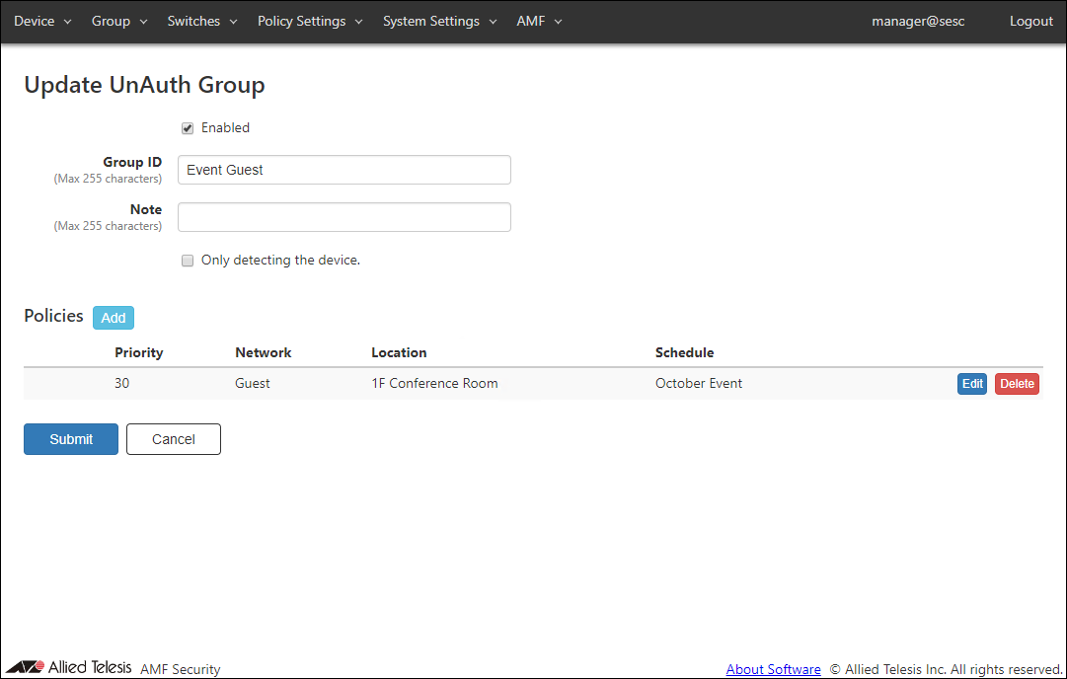
Task: Click the manager@sesc account label
Action: click(x=918, y=21)
